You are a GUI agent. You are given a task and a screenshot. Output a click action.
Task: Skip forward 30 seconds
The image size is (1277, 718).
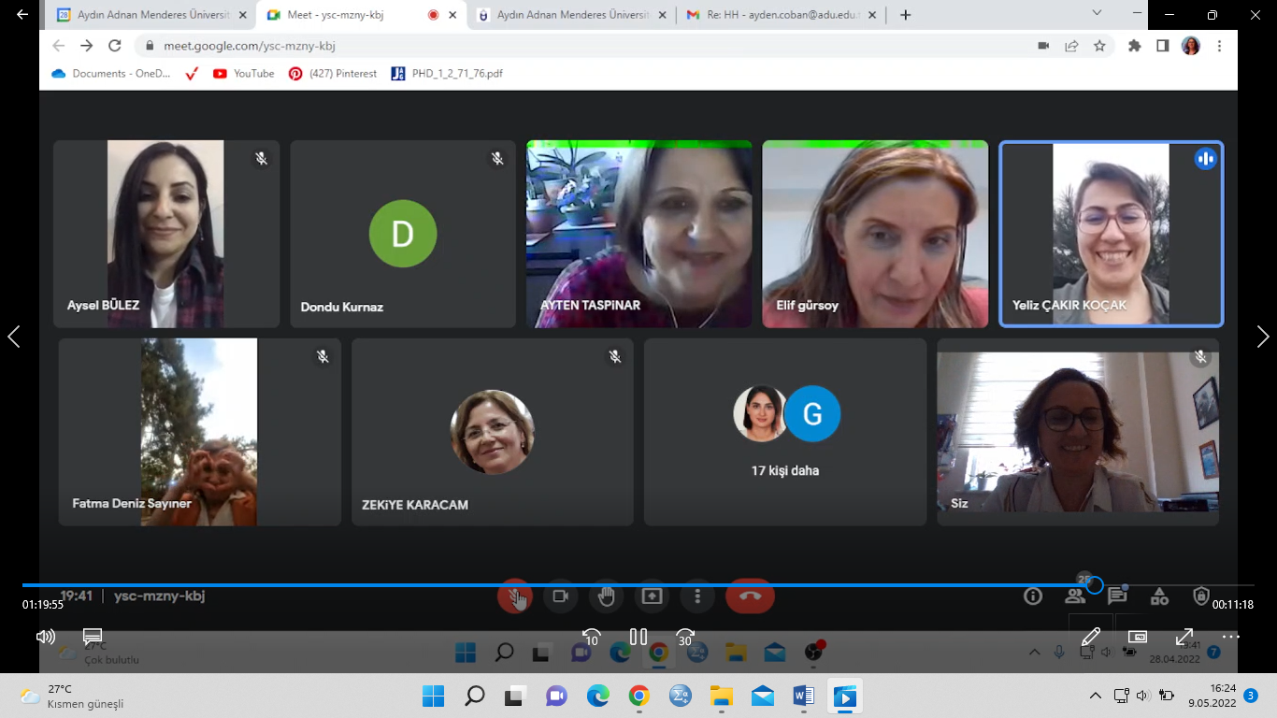[685, 637]
